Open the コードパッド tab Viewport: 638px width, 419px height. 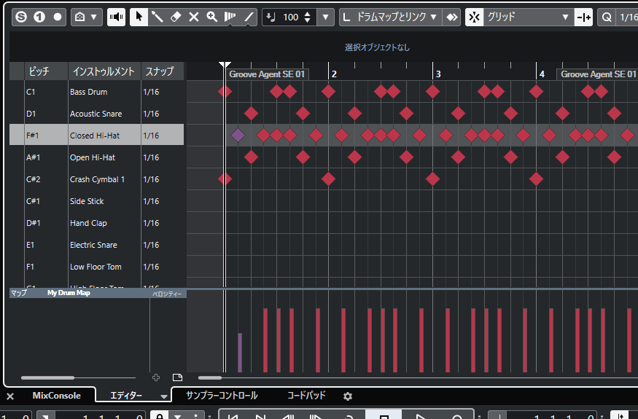[x=306, y=395]
